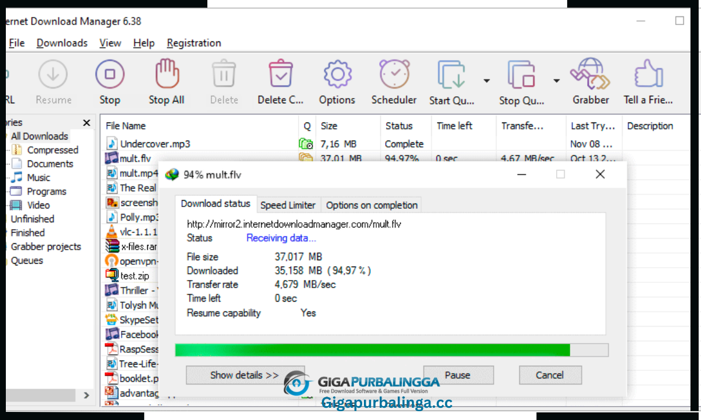Select the Unfinished category
Image resolution: width=701 pixels, height=420 pixels.
click(32, 219)
